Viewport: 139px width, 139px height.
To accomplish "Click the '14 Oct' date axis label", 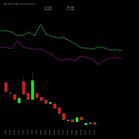I will (x=94, y=132).
